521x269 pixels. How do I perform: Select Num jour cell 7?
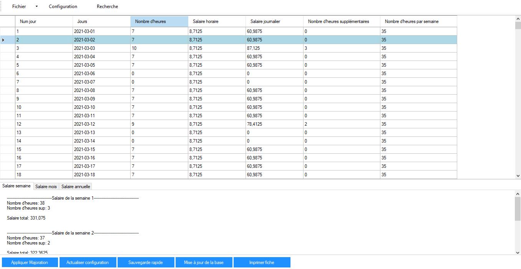point(44,82)
